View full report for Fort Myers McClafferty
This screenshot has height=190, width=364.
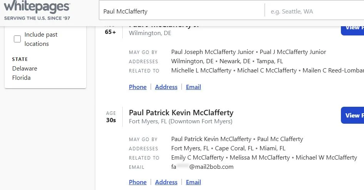(x=352, y=115)
